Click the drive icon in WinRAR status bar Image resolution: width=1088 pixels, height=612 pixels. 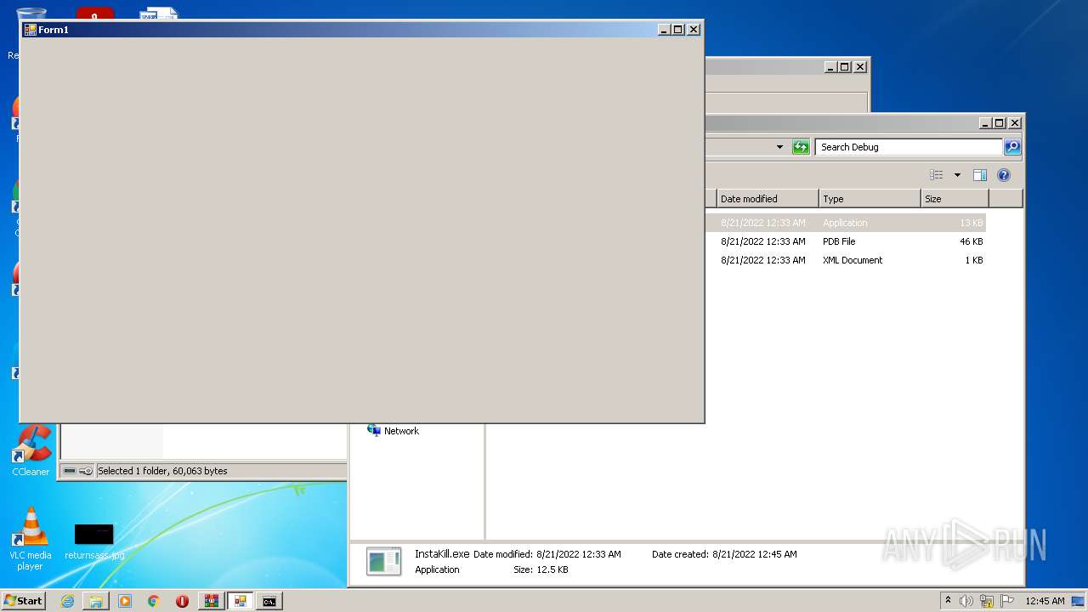(x=70, y=471)
